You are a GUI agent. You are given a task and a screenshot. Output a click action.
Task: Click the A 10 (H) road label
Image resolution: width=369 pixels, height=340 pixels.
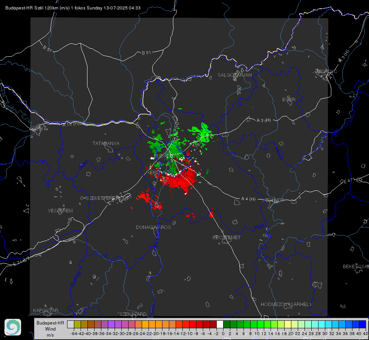click(71, 124)
